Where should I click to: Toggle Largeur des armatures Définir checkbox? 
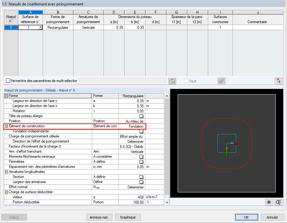pyautogui.click(x=141, y=182)
